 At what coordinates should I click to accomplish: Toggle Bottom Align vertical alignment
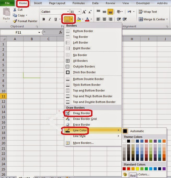pyautogui.click(x=110, y=11)
